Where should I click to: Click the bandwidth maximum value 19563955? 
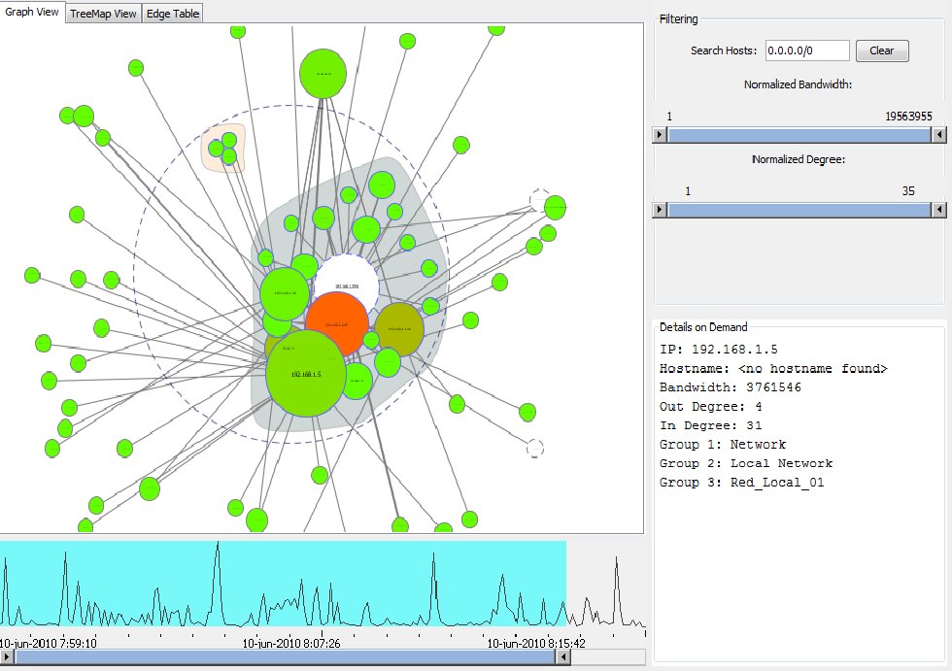pyautogui.click(x=908, y=117)
